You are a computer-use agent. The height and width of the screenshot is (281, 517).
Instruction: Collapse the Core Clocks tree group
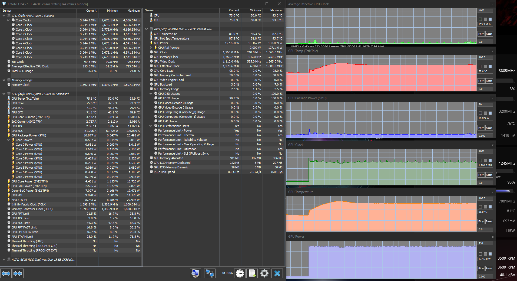[8, 20]
